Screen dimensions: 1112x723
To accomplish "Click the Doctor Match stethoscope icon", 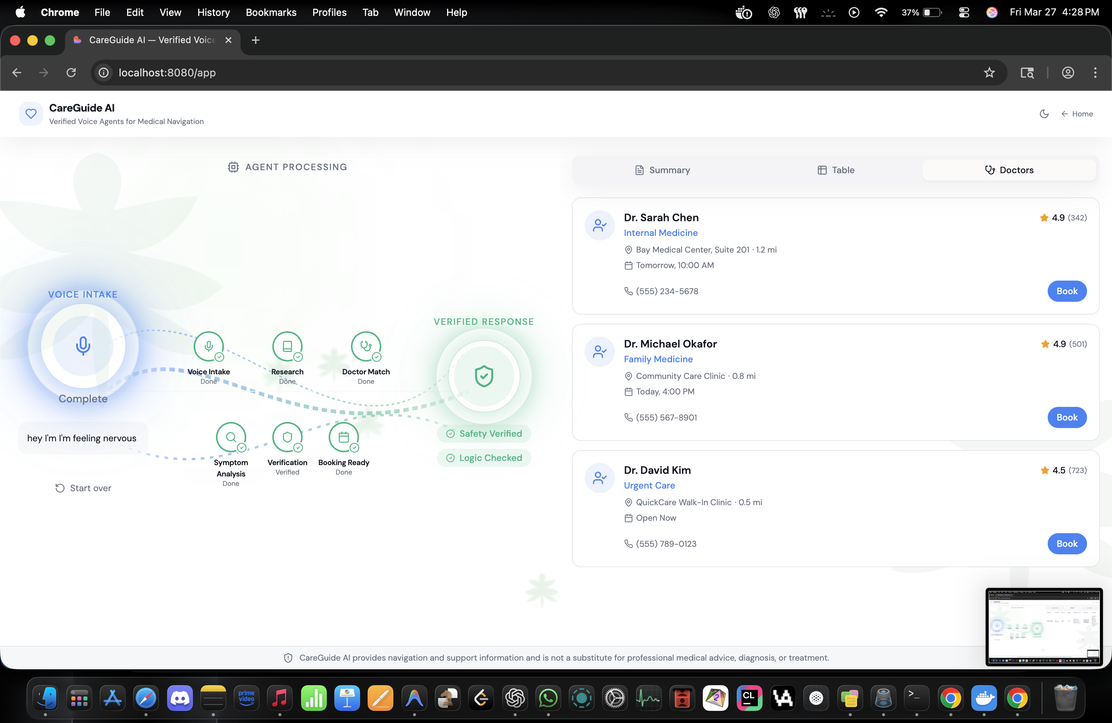I will pyautogui.click(x=366, y=346).
